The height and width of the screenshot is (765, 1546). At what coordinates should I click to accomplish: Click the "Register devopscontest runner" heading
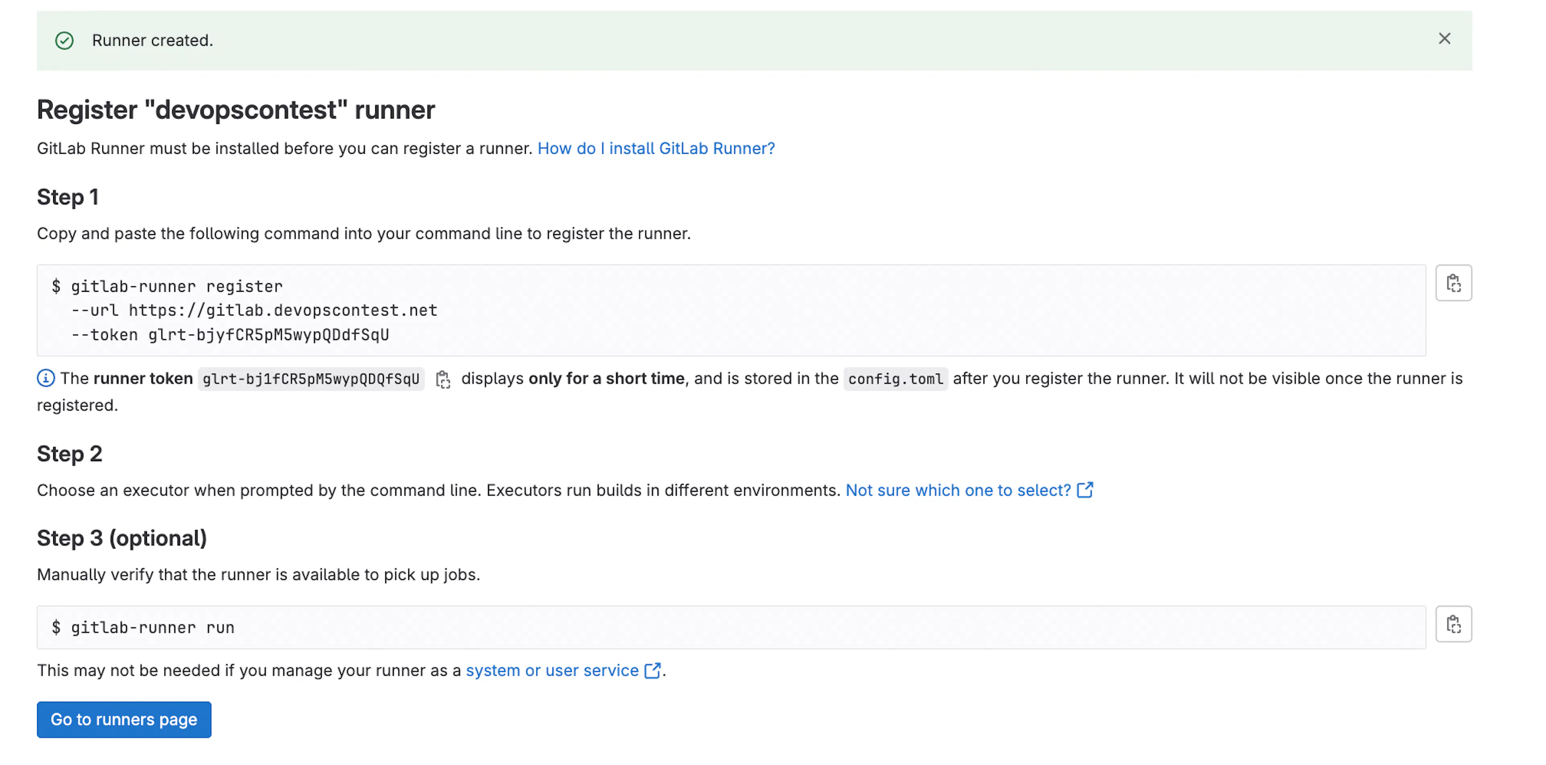236,110
